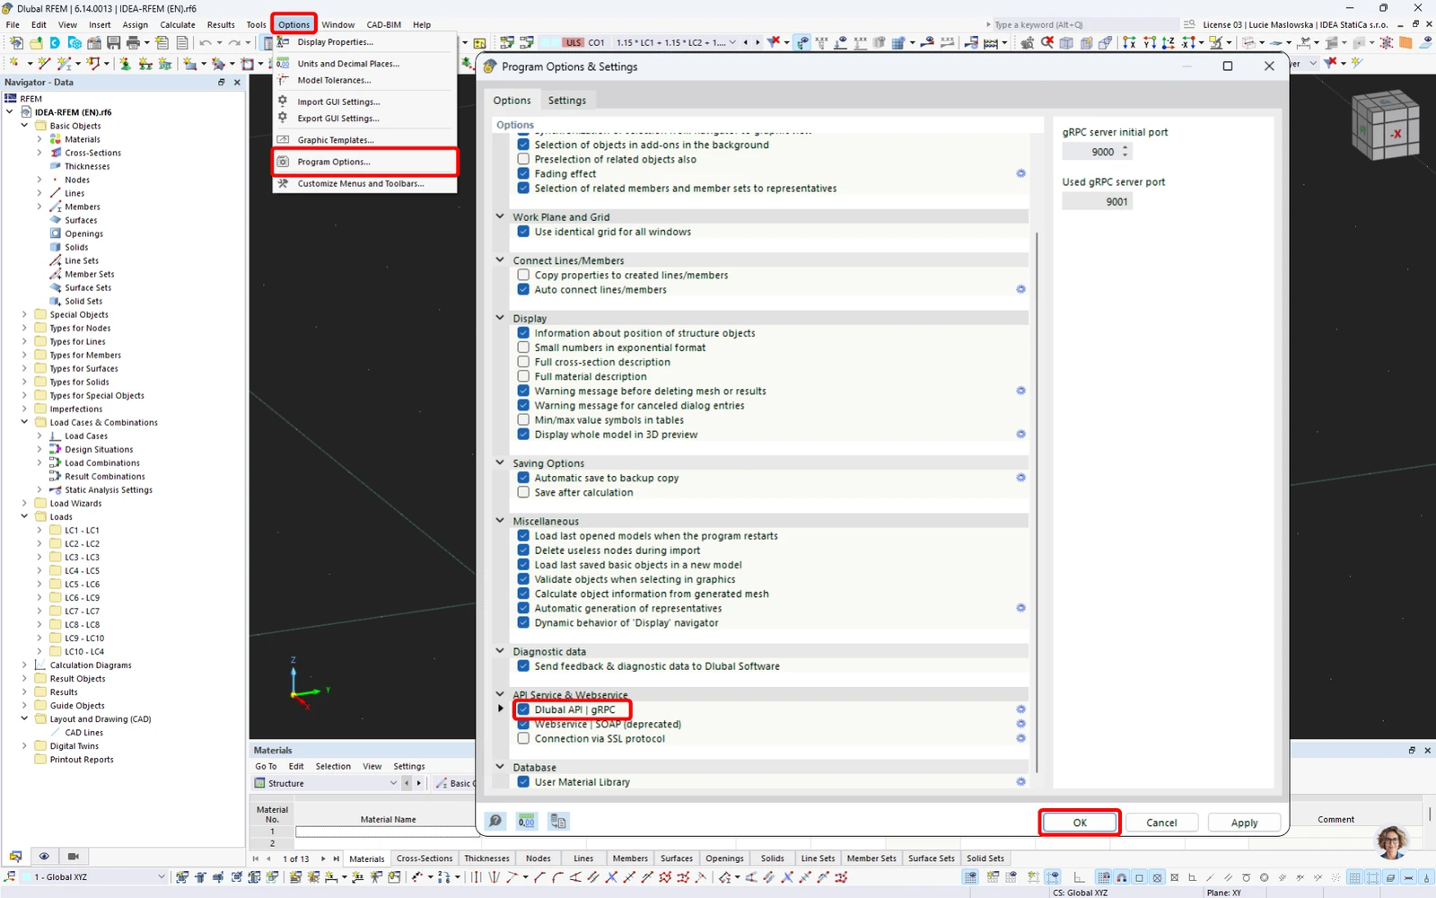
Task: Select the Static Analysis Settings tree item
Action: point(109,490)
